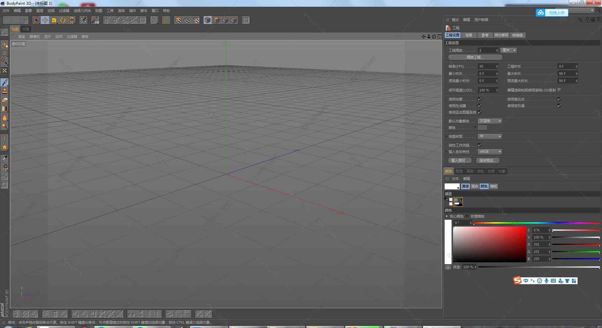Click the search magnifier in attributes panel
This screenshot has width=602, height=328.
580,20
